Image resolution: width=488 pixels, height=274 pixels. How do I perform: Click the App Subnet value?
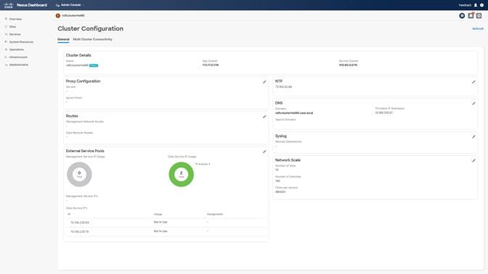(x=211, y=65)
